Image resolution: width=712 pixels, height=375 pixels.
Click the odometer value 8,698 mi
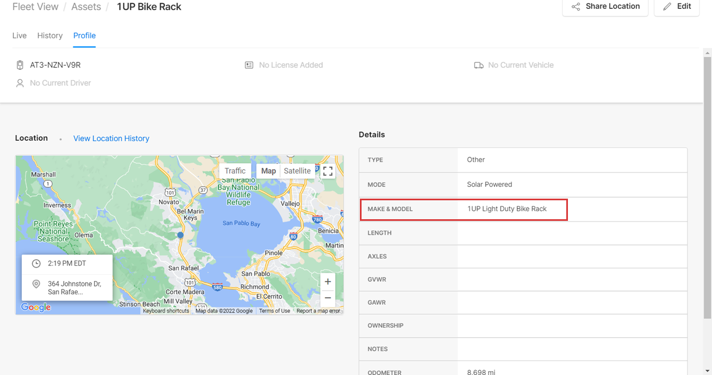(x=481, y=372)
